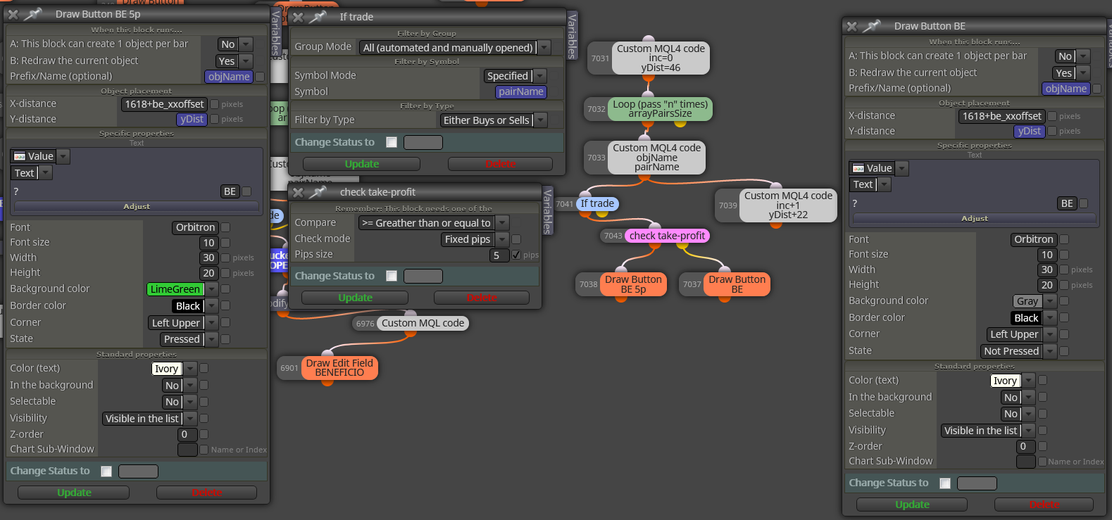Click Update in Draw Button BE 5p panel

click(74, 493)
